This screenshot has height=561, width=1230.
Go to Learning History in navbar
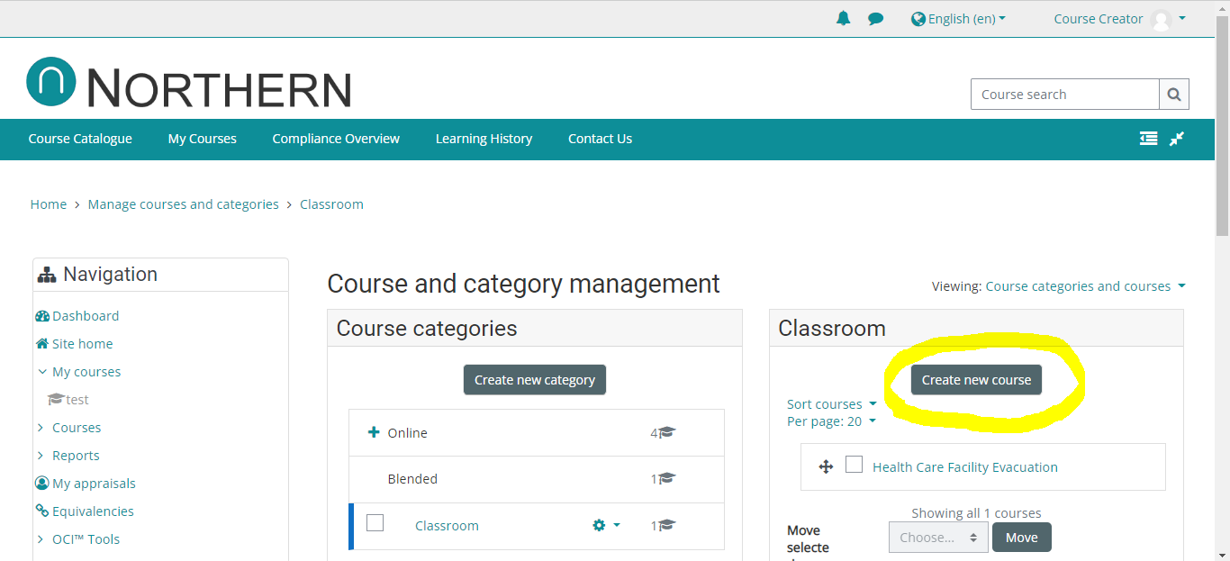484,139
